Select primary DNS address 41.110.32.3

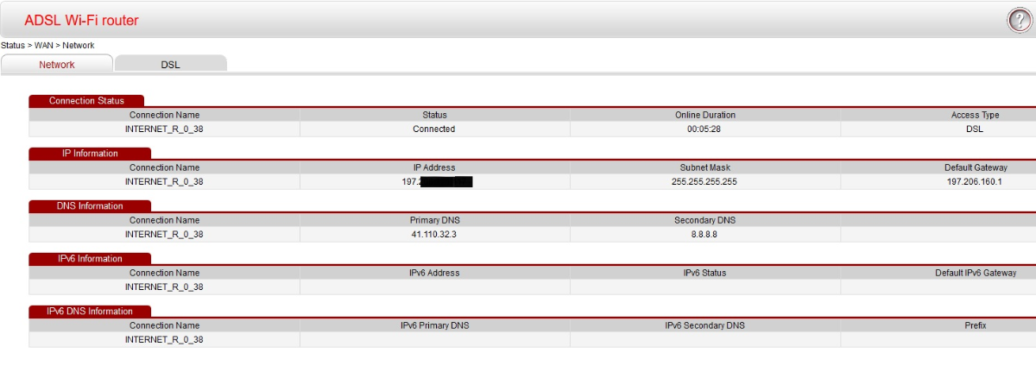tap(434, 235)
